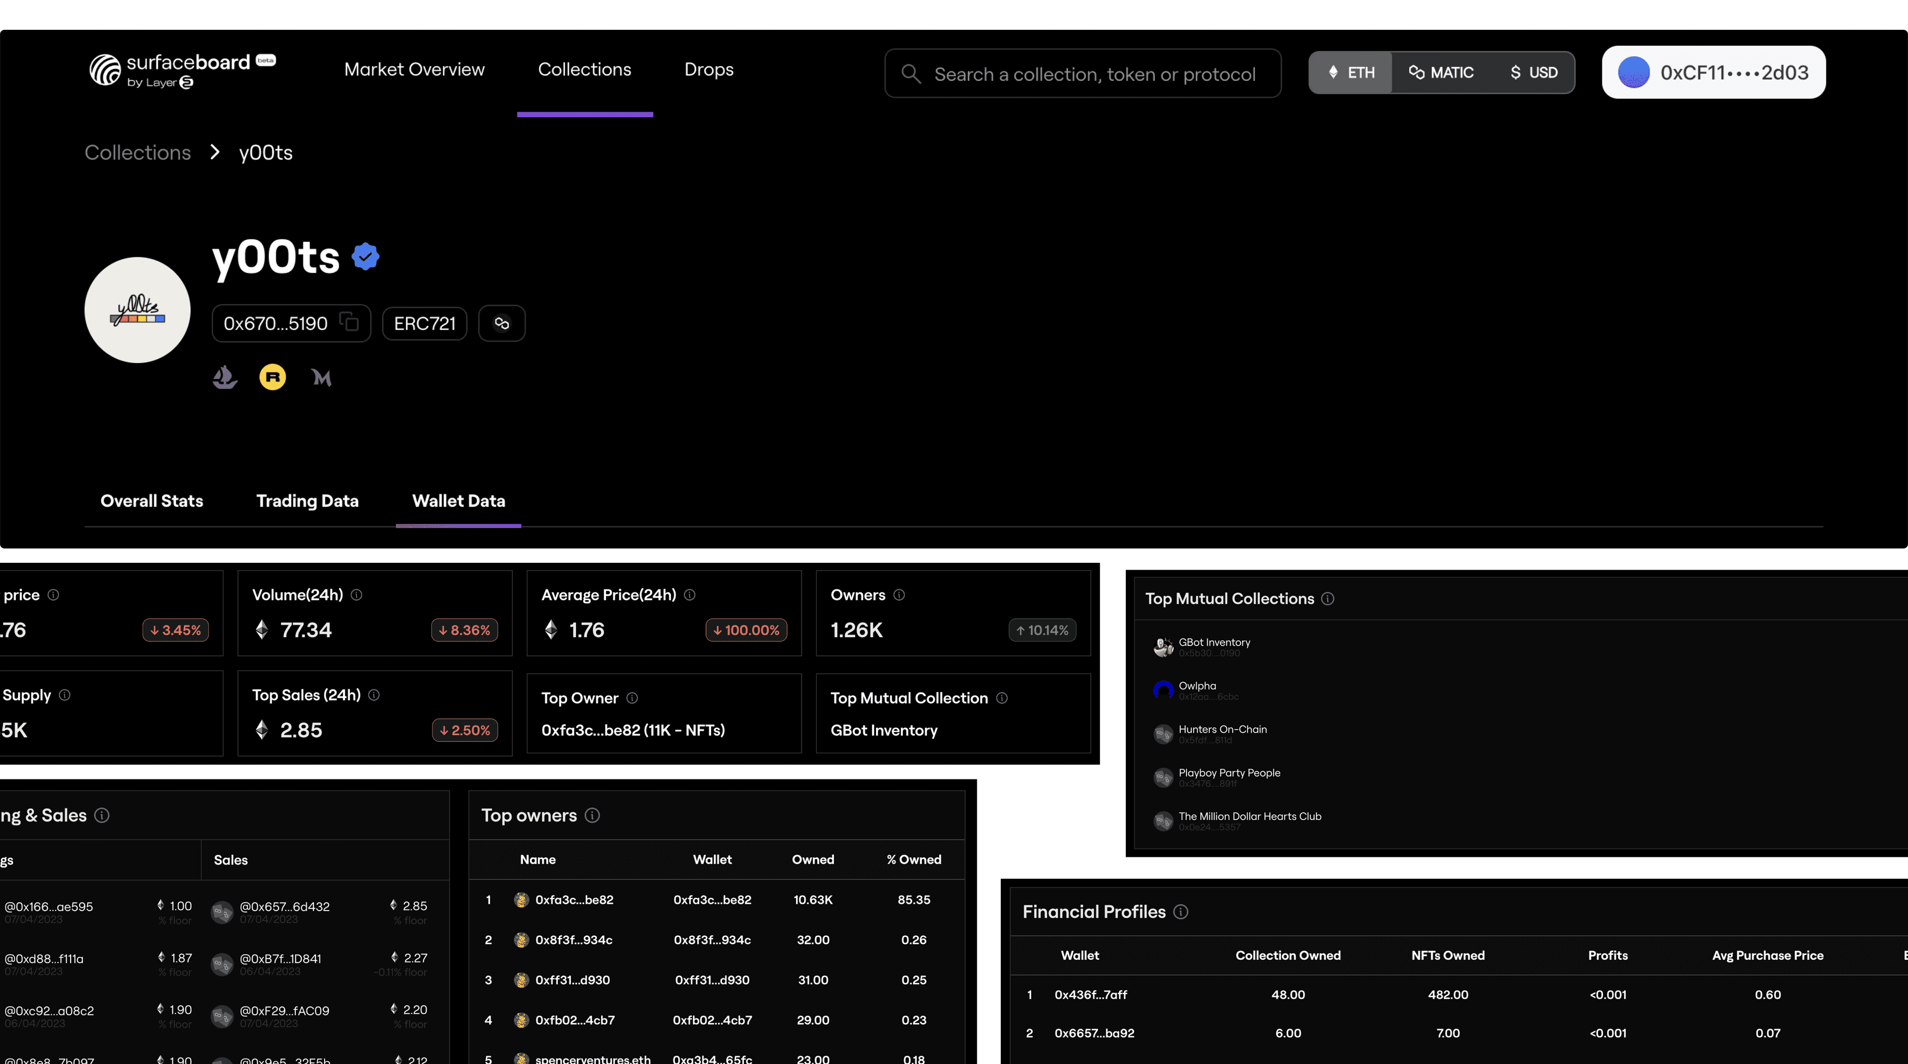Click NFTs Owned column header
The image size is (1908, 1064).
pyautogui.click(x=1448, y=956)
